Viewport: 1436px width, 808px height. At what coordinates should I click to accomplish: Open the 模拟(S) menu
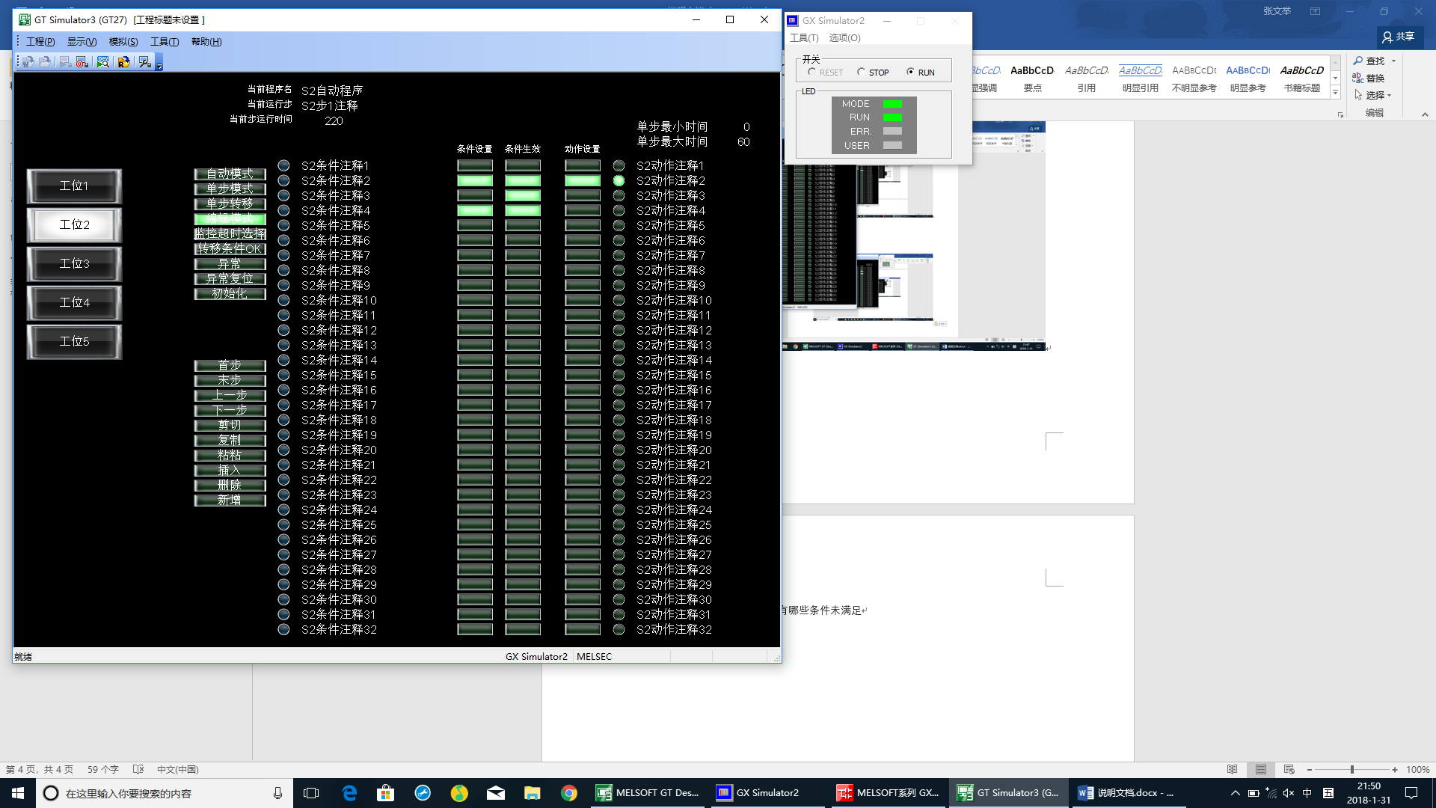coord(123,42)
